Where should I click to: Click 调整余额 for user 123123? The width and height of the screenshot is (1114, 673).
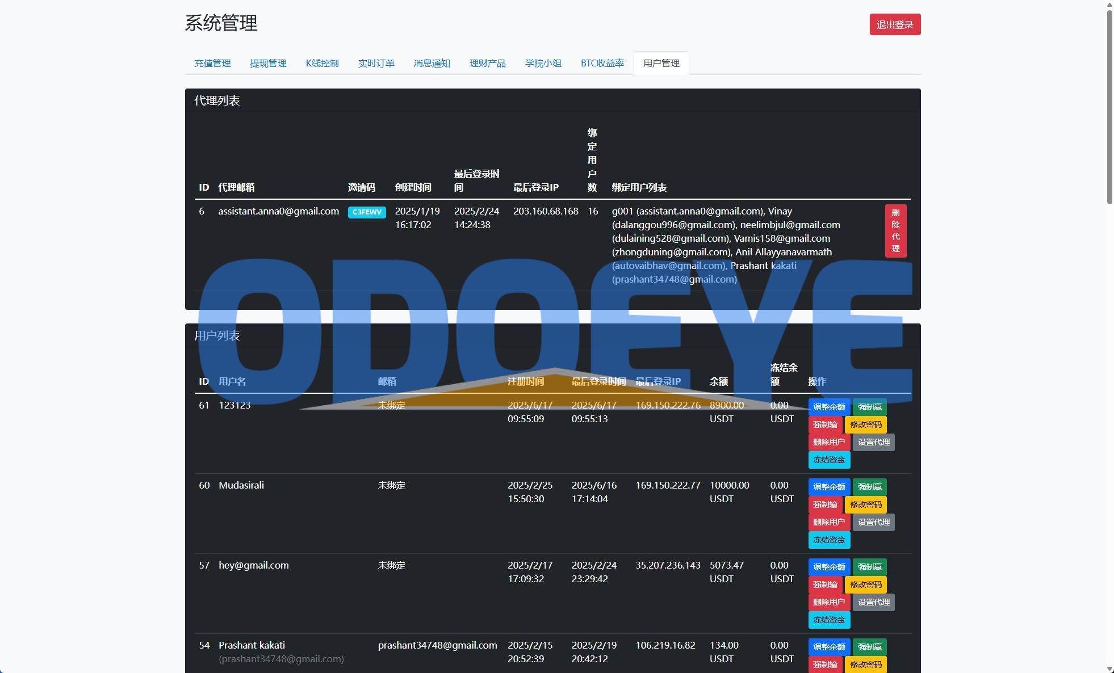click(829, 407)
